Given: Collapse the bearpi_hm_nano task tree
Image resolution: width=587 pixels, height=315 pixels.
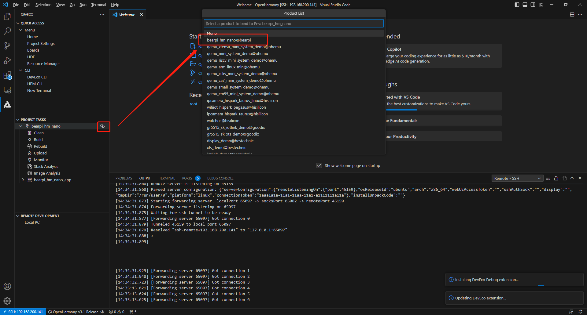Looking at the screenshot, I should (20, 126).
